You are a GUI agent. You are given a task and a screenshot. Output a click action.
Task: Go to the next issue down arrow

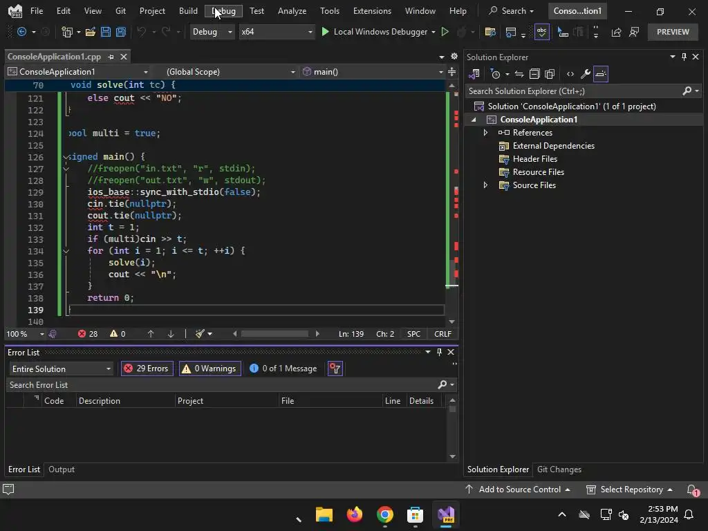click(171, 334)
